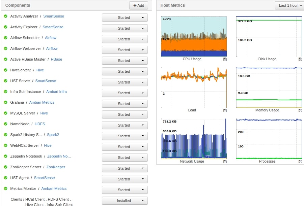Open the HBase service link

pos(56,59)
